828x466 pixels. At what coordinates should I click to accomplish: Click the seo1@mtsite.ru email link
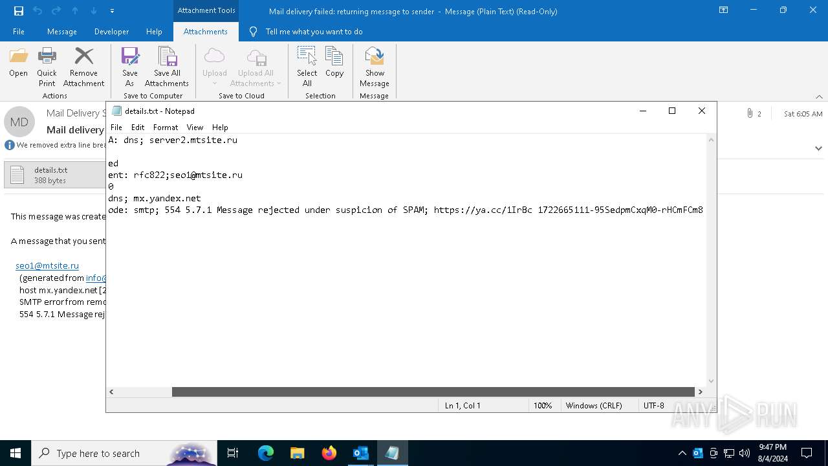[x=47, y=265]
